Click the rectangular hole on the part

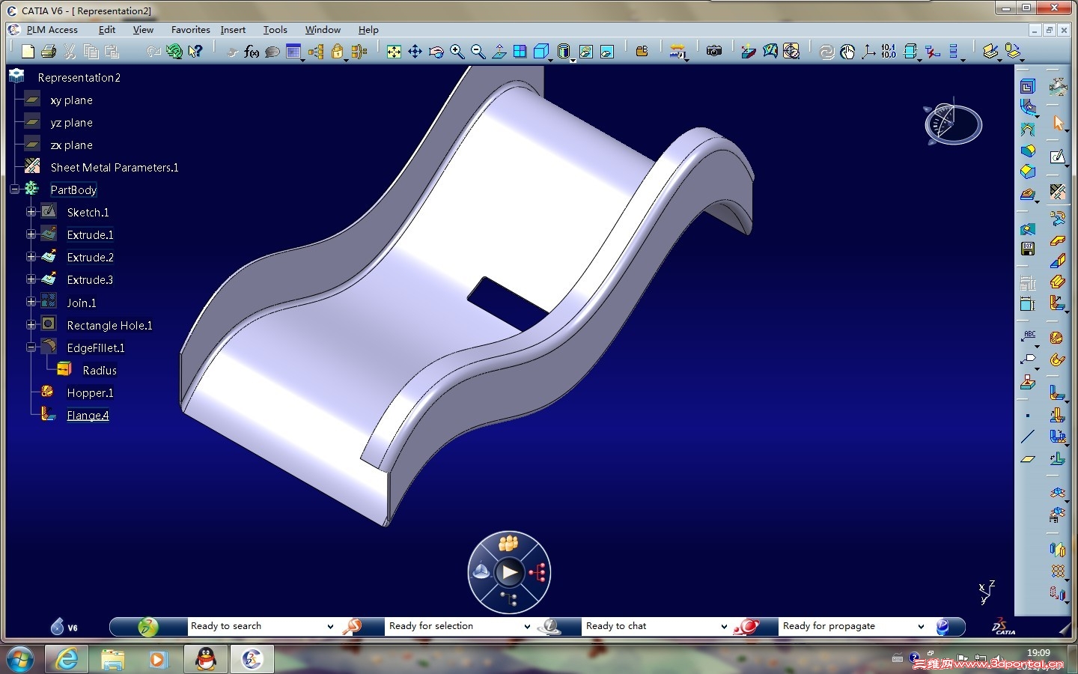507,303
